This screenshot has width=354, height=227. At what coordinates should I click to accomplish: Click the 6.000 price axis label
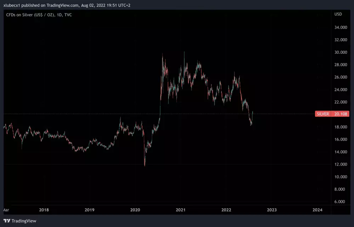(x=341, y=202)
